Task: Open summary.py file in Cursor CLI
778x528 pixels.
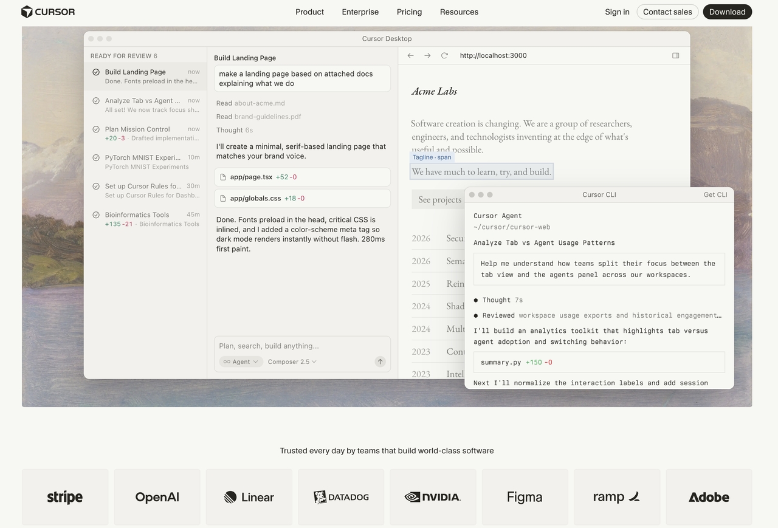Action: coord(599,362)
